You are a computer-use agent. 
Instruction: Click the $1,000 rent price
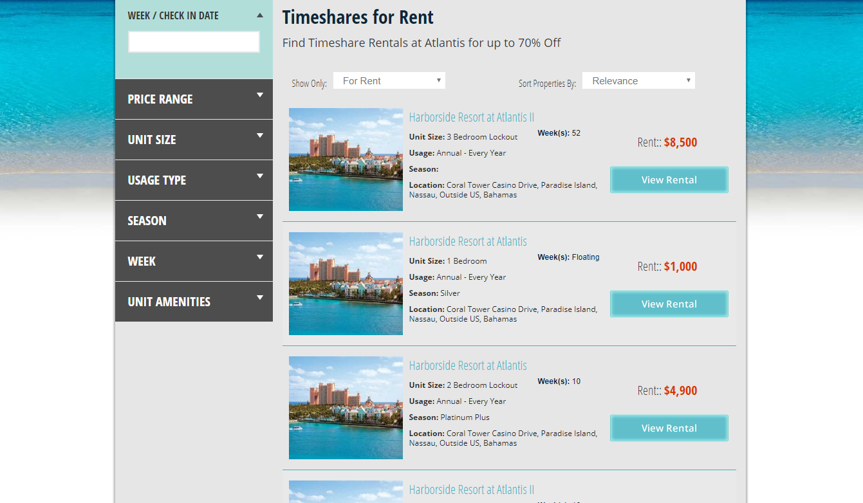tap(680, 266)
